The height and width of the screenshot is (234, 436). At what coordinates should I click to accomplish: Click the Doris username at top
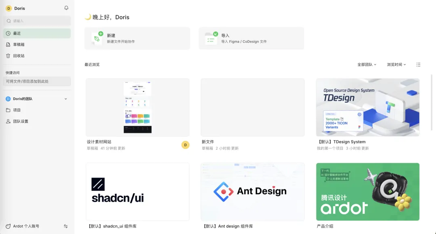pyautogui.click(x=19, y=8)
